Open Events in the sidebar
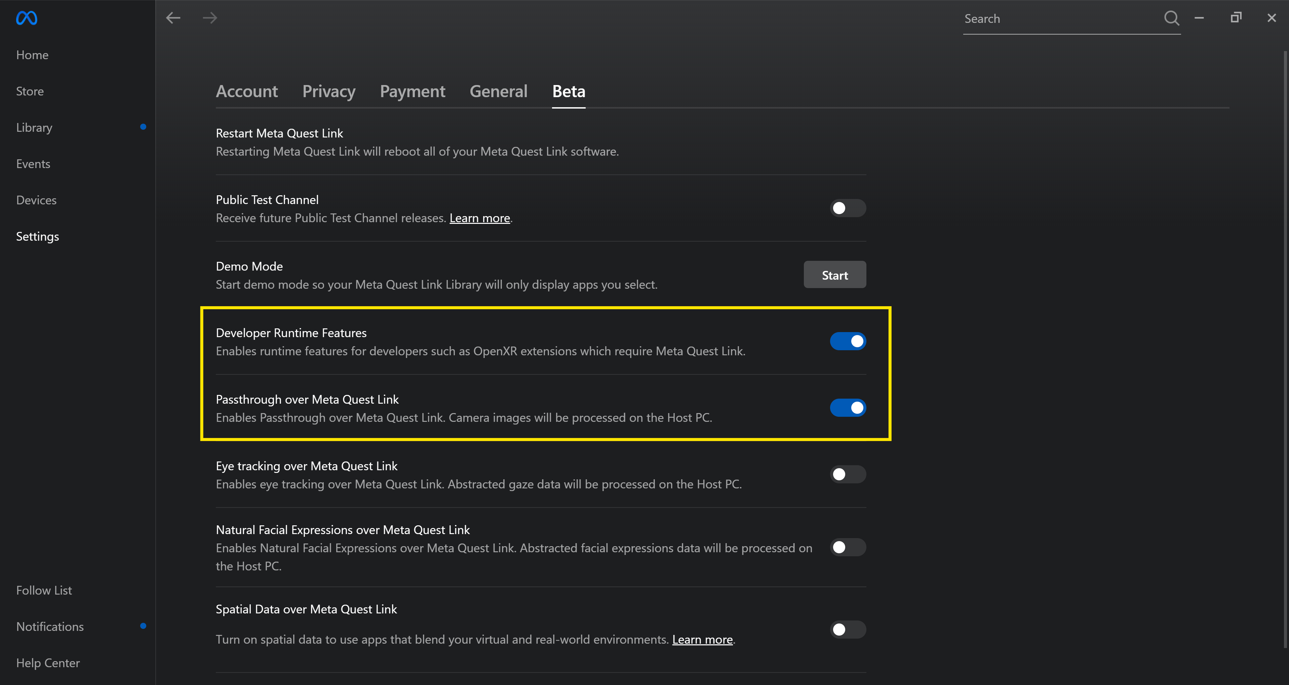Image resolution: width=1289 pixels, height=685 pixels. (33, 164)
